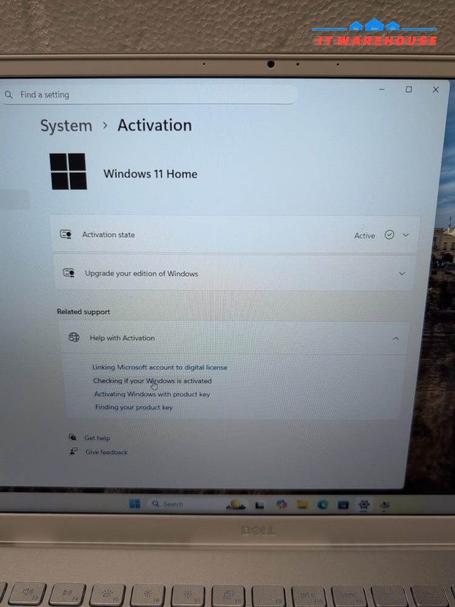Open Microsoft Store from the taskbar

343,505
